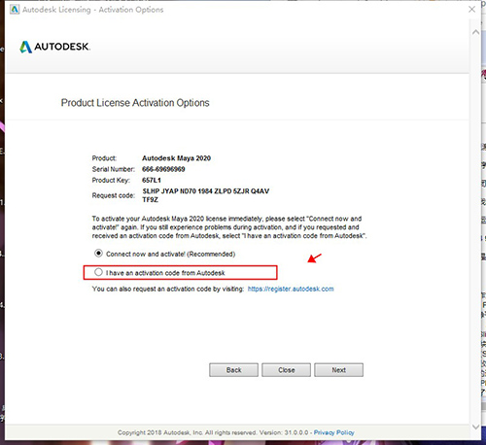The width and height of the screenshot is (486, 445).
Task: Click the Autodesk title bar icon
Action: 15,10
